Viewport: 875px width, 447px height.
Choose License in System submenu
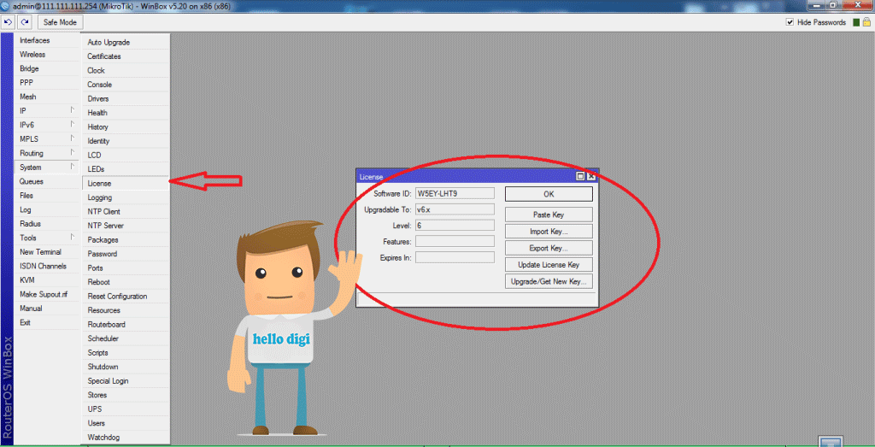click(125, 184)
